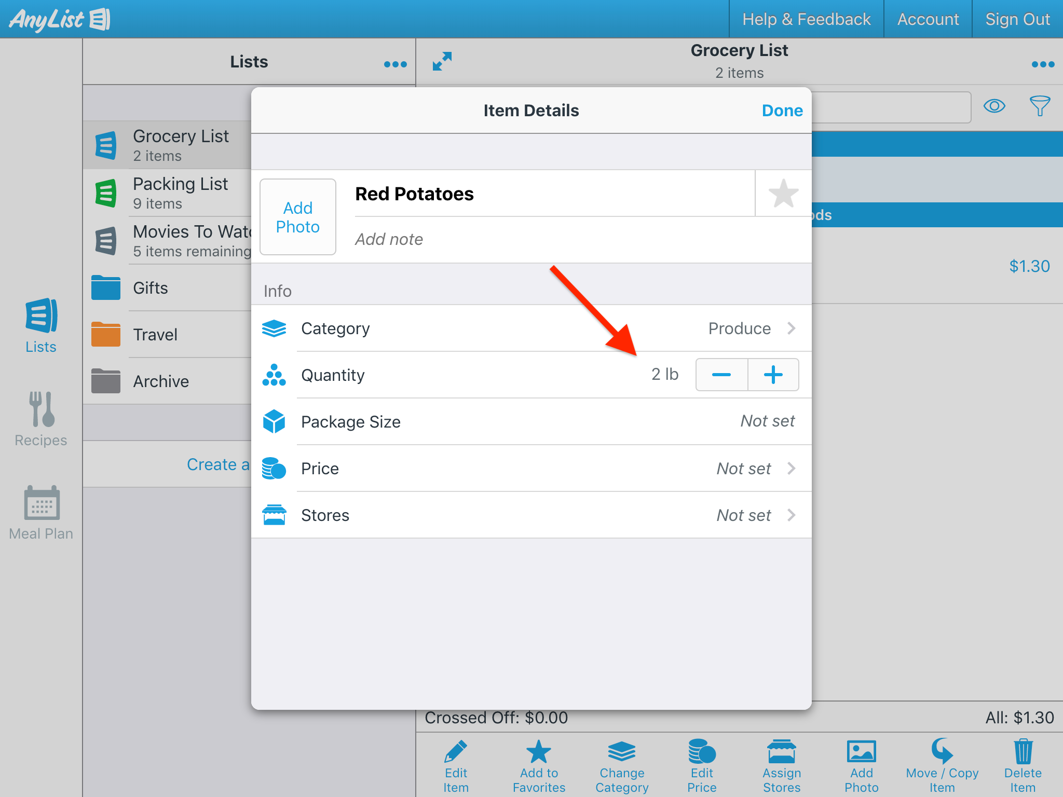This screenshot has width=1063, height=797.
Task: Decrease quantity with minus button
Action: point(721,375)
